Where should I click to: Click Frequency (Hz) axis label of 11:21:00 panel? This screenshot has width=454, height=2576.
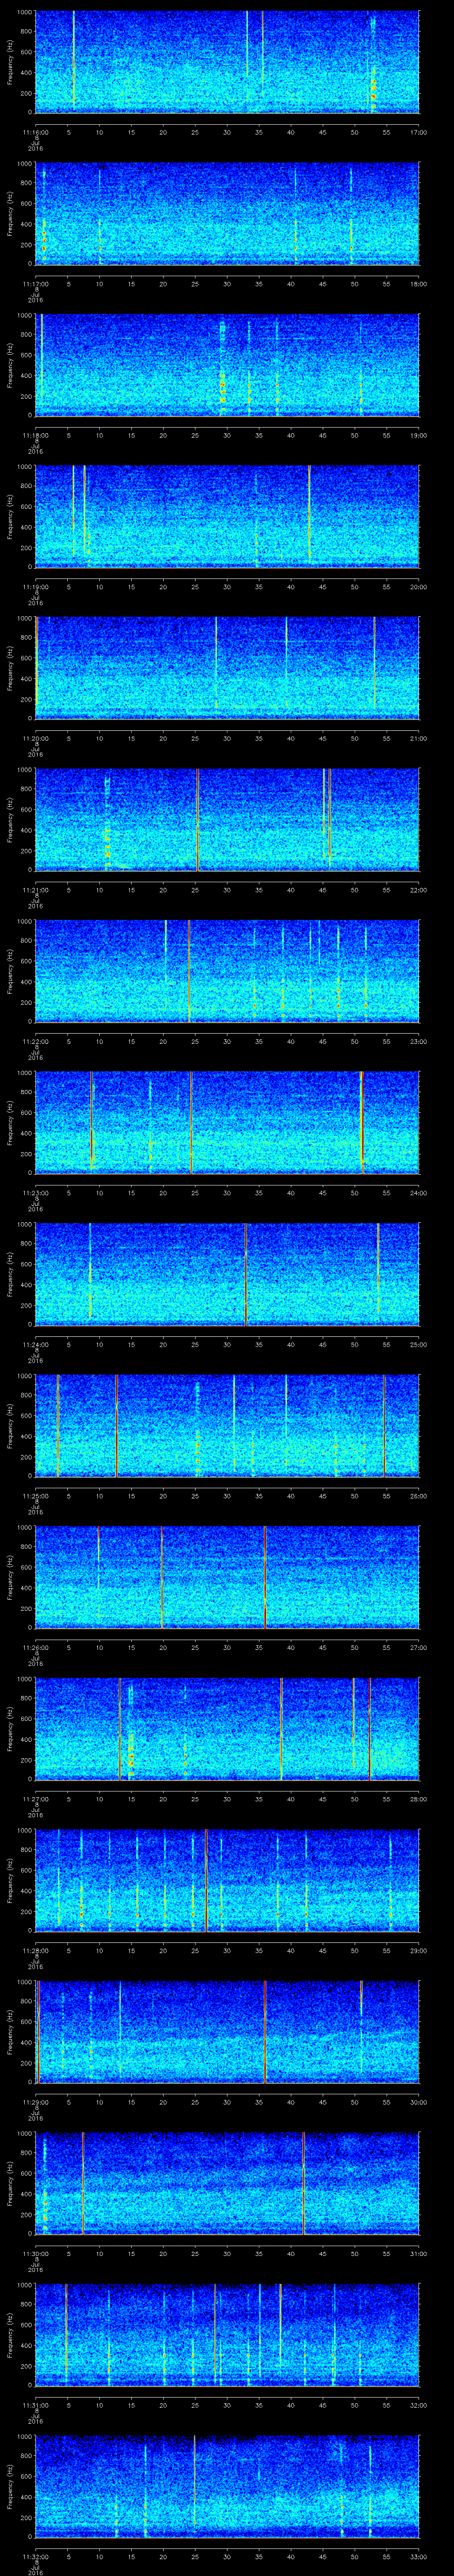10,819
